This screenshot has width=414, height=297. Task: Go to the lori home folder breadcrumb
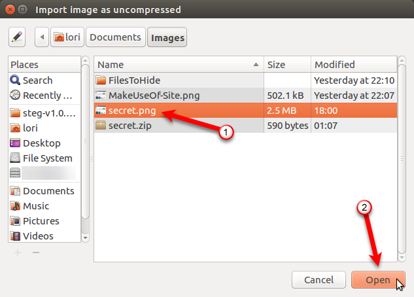pyautogui.click(x=67, y=37)
